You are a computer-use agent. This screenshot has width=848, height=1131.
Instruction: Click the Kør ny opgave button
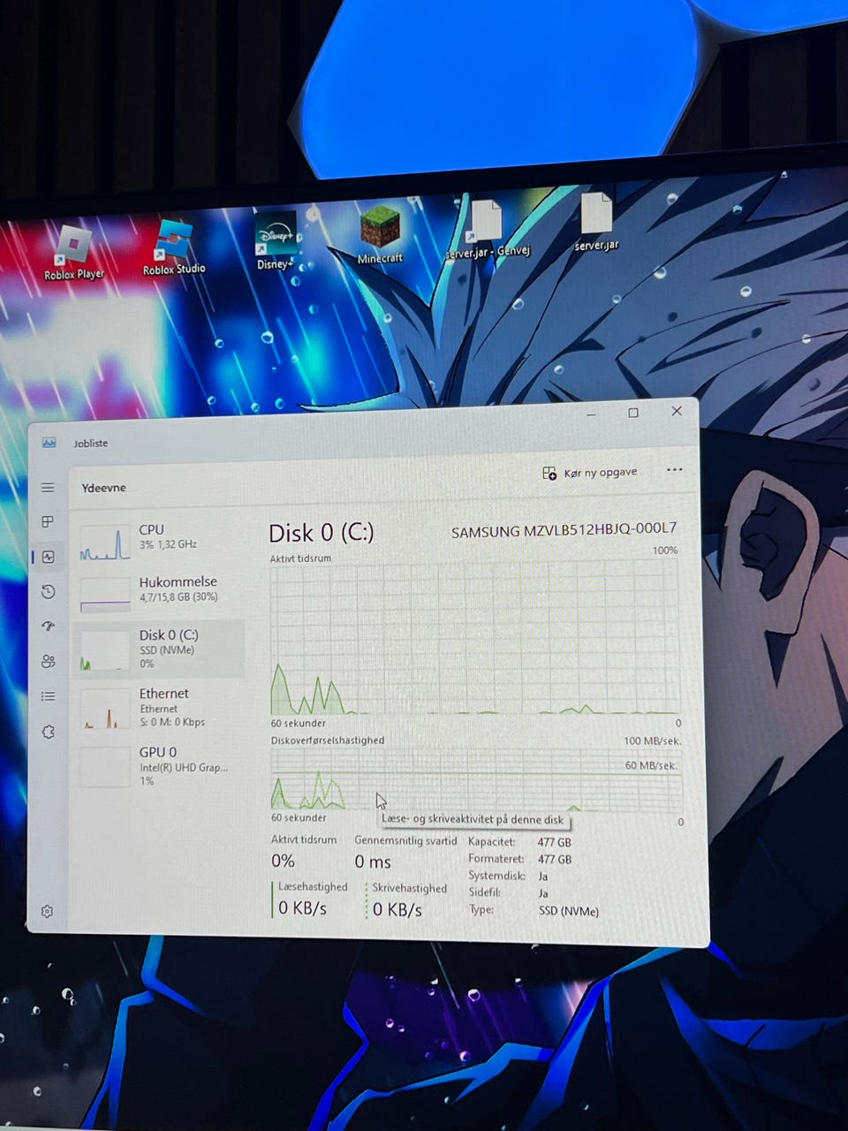click(x=589, y=473)
